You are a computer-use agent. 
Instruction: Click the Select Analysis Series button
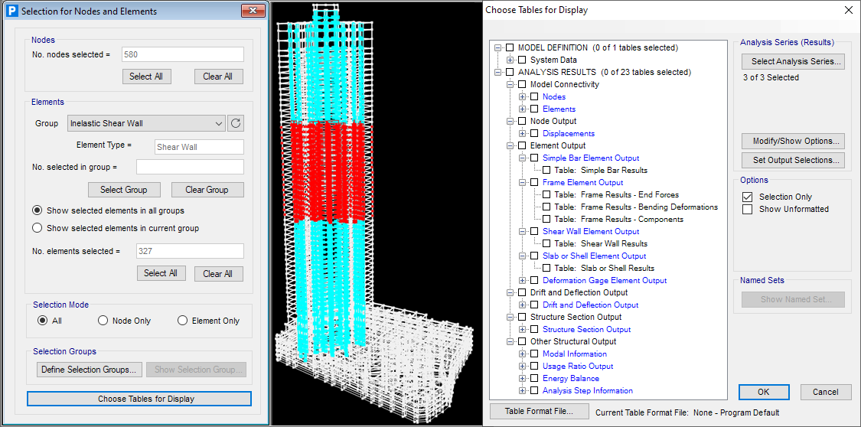click(793, 61)
